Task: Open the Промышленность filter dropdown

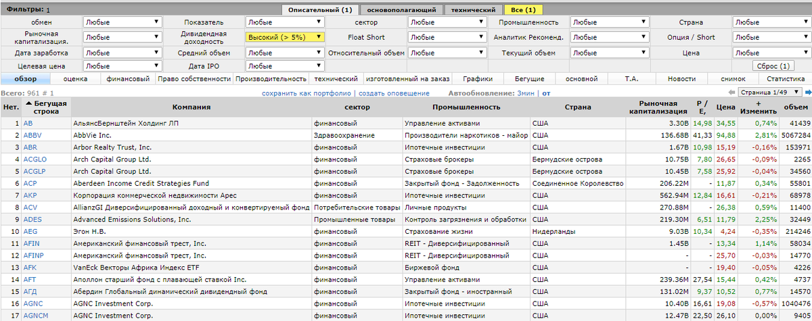Action: pos(610,22)
